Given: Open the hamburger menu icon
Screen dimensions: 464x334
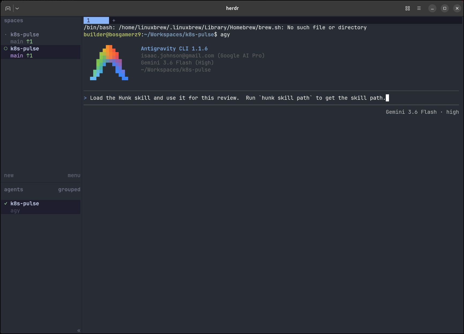Looking at the screenshot, I should point(419,8).
